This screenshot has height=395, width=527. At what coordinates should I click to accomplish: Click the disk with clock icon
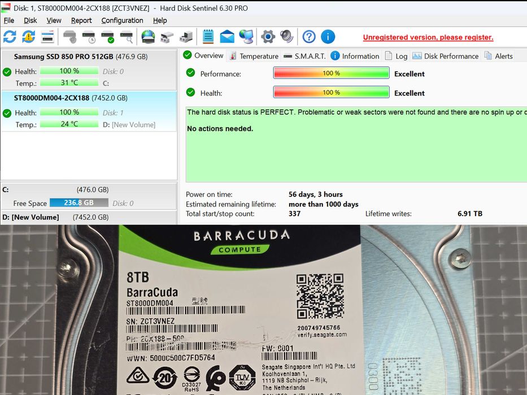point(89,37)
